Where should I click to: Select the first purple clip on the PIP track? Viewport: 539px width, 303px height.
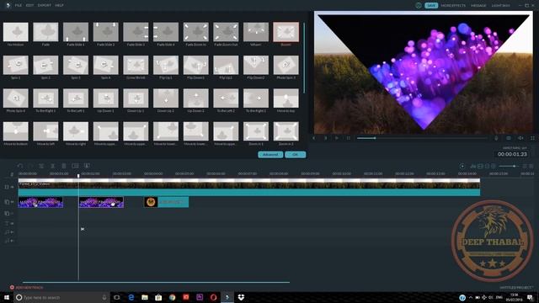40,202
